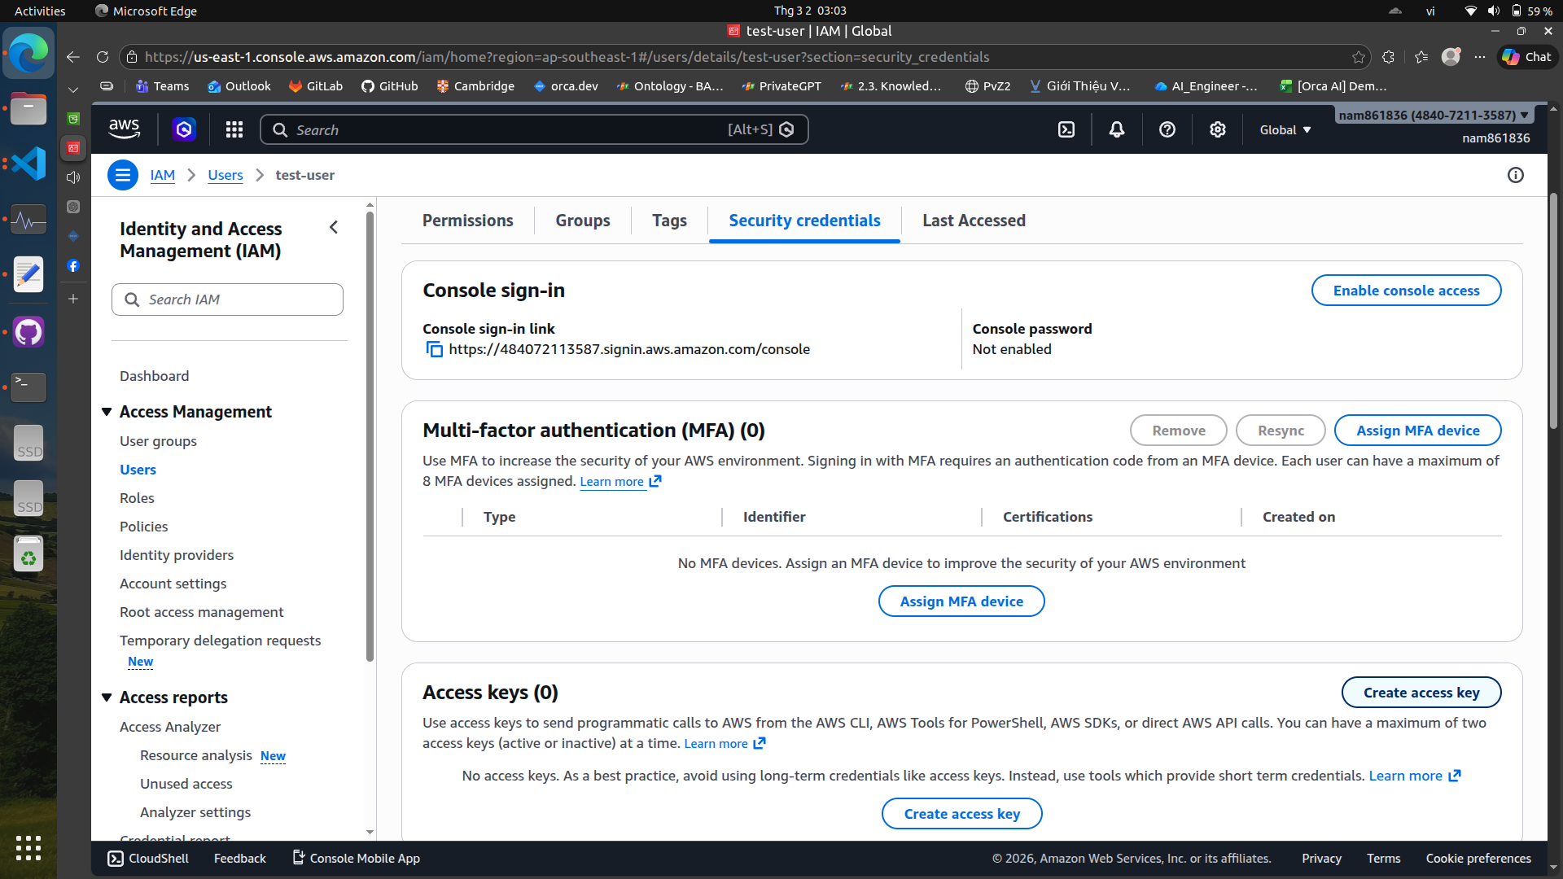Open the help question mark icon
Viewport: 1563px width, 879px height.
[x=1167, y=130]
